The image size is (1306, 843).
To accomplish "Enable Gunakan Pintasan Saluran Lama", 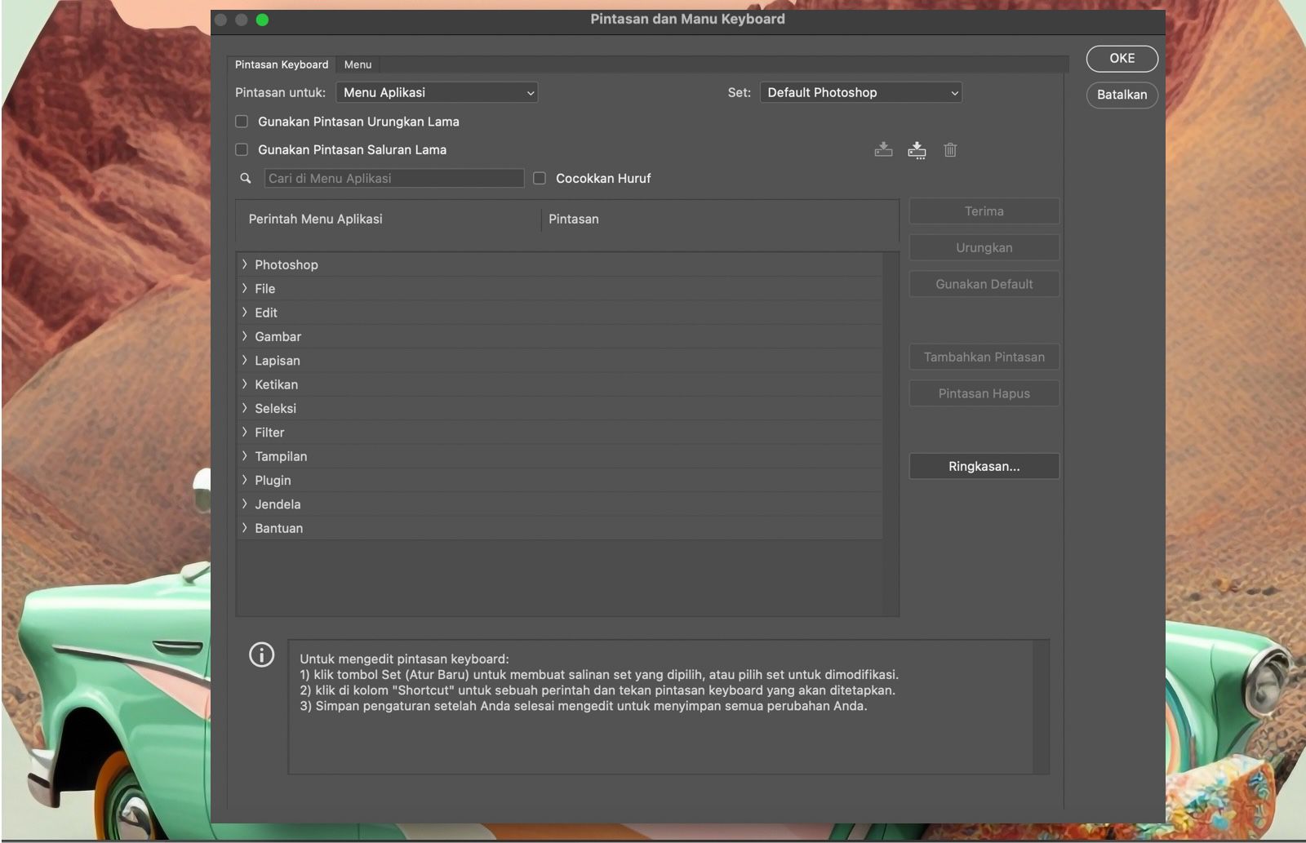I will 242,149.
